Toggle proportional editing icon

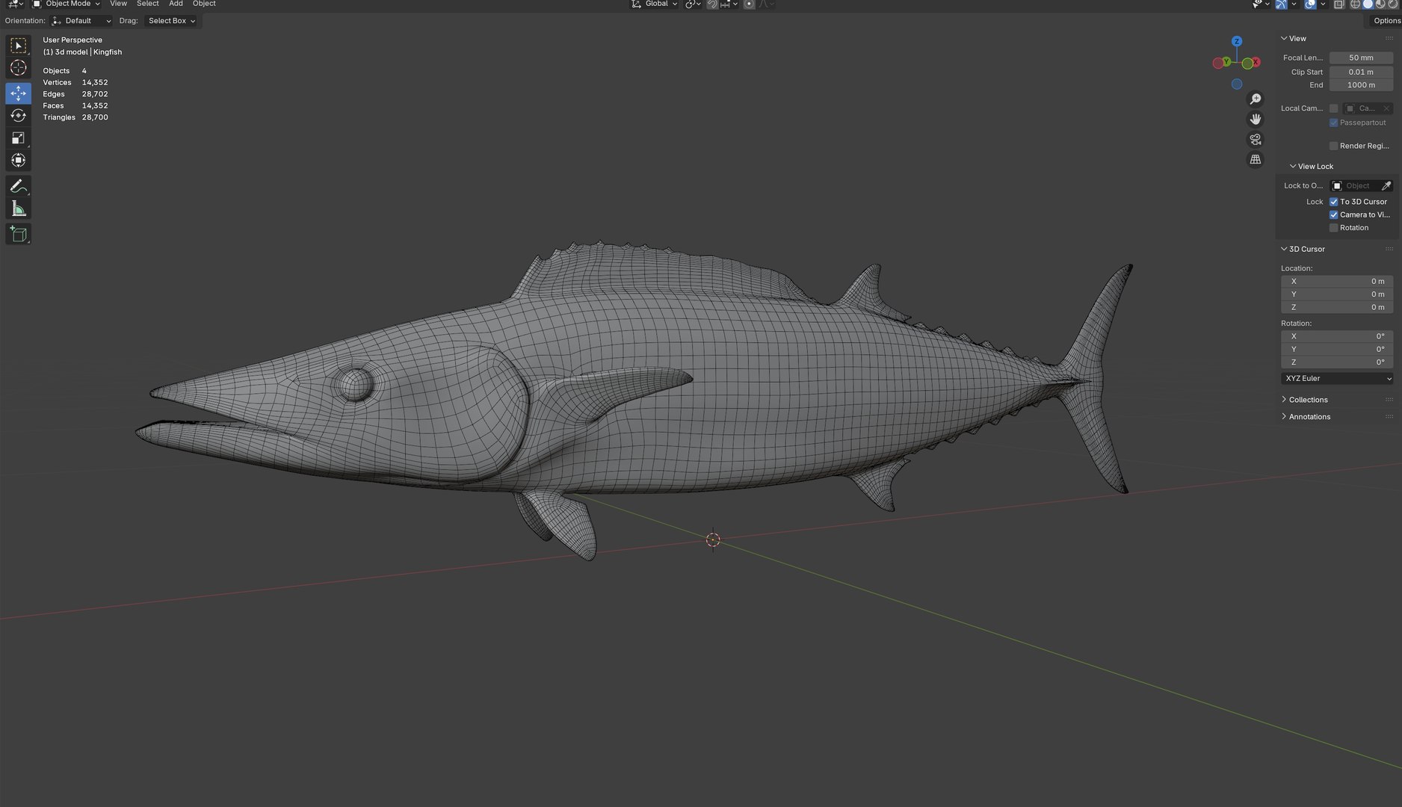(749, 4)
